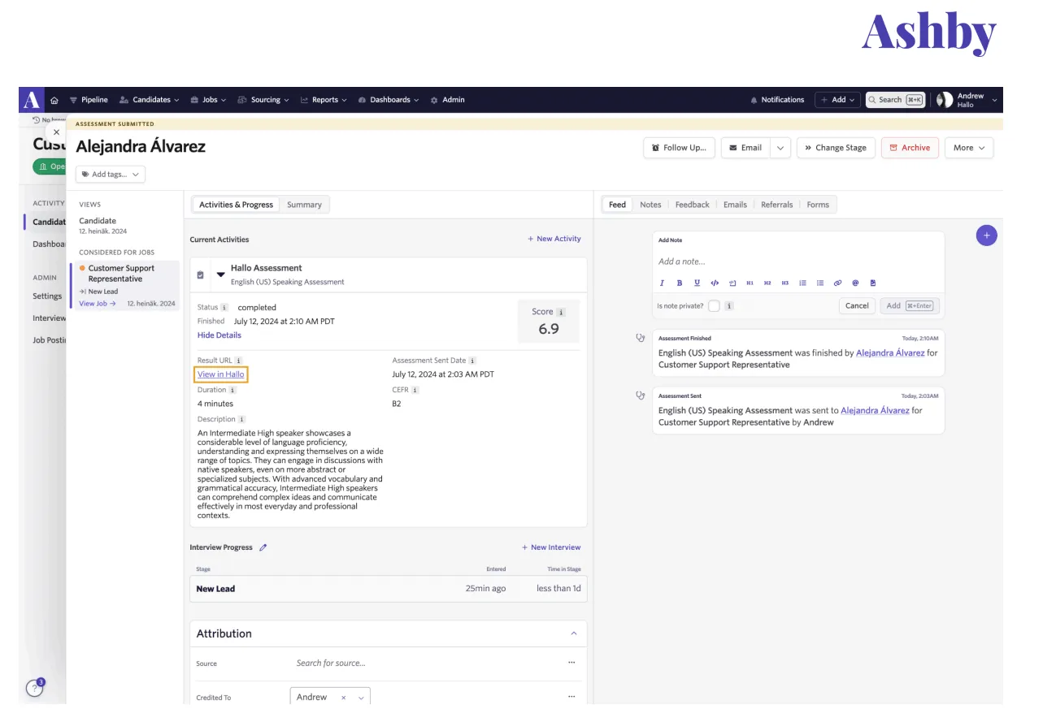Apply italic formatting in note editor
Screen dimensions: 1043x722
click(662, 283)
